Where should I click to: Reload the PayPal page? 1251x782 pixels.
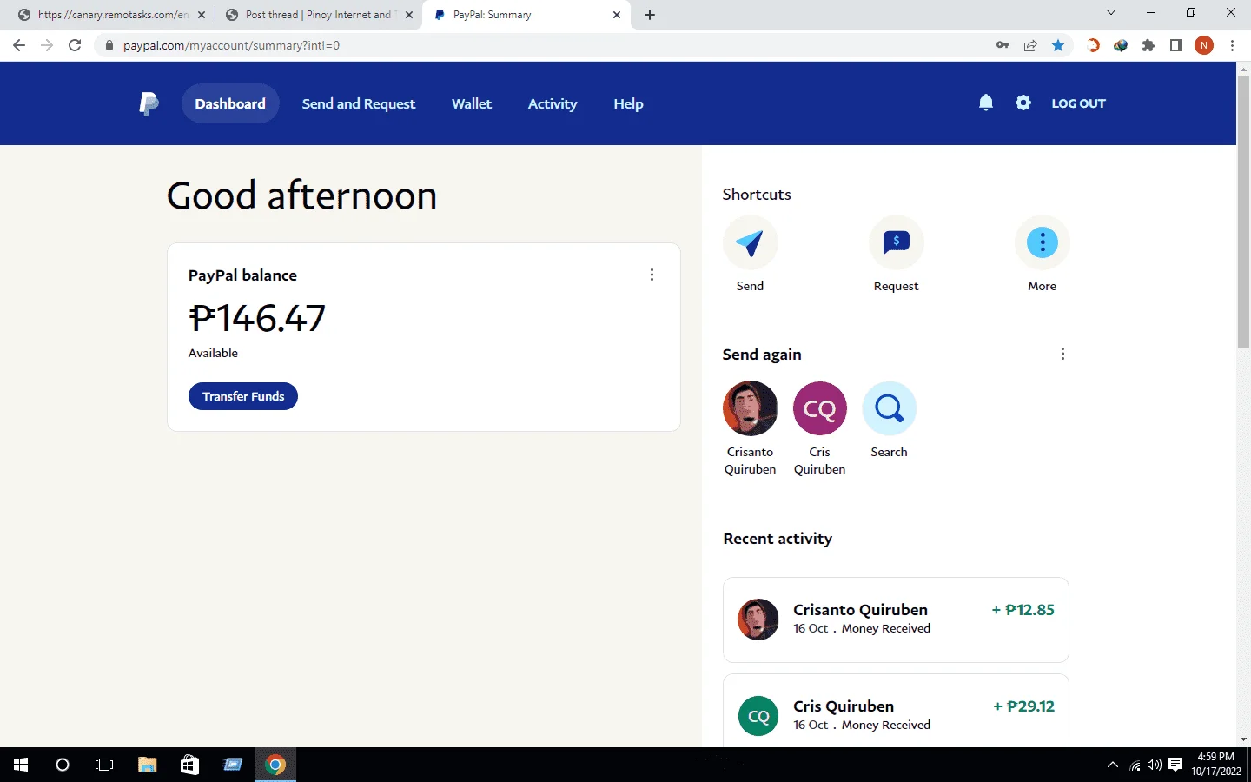pos(75,45)
